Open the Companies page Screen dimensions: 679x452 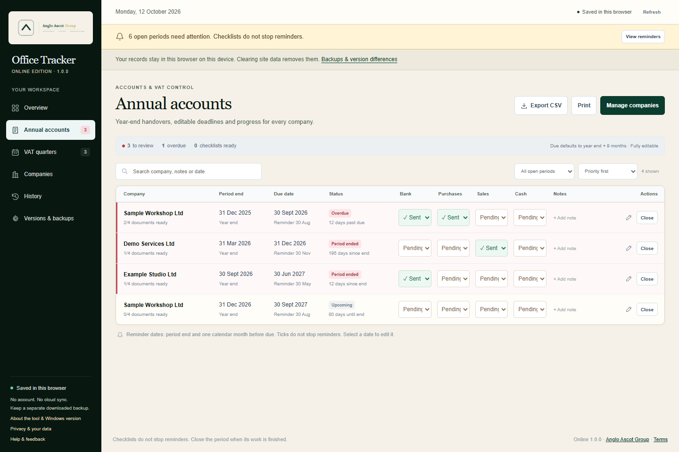pos(50,174)
